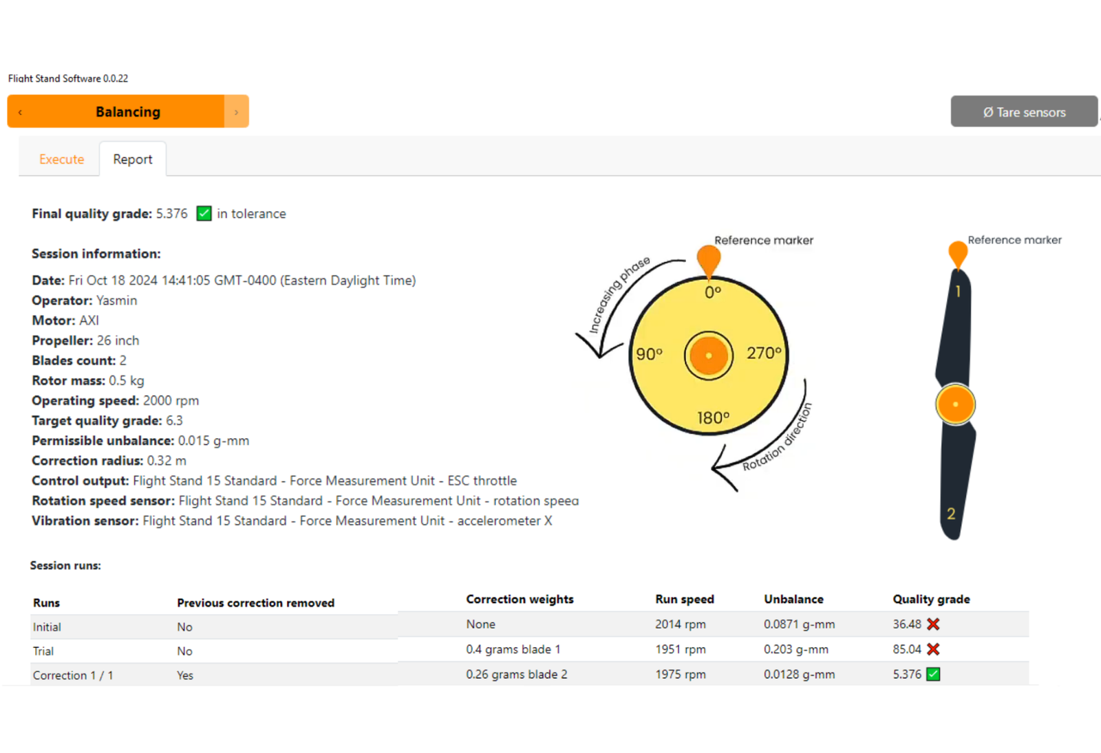The width and height of the screenshot is (1101, 753).
Task: Click the orange hub center of phase dial
Action: pos(708,356)
